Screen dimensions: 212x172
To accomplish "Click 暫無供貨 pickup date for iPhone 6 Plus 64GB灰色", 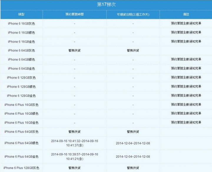I will [133, 132].
